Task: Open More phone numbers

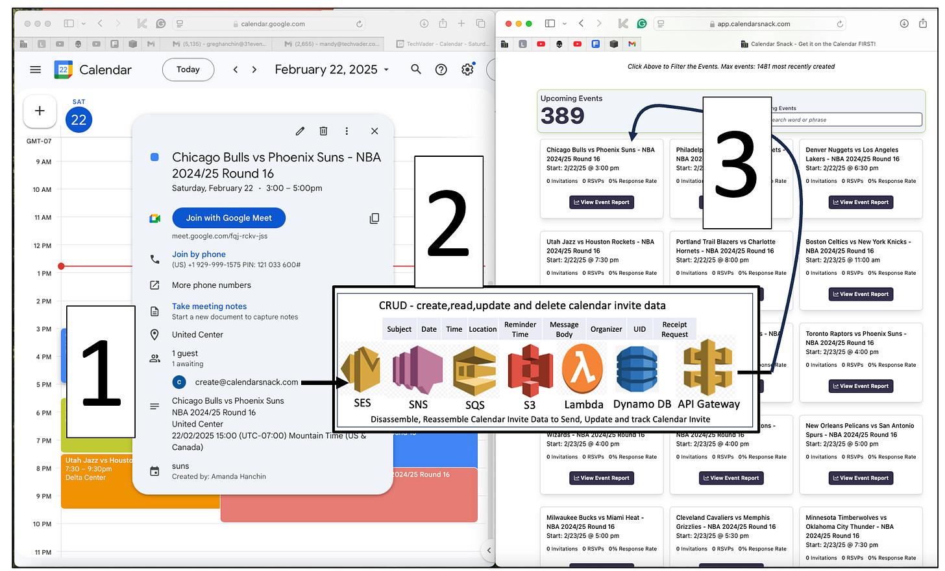Action: tap(212, 285)
